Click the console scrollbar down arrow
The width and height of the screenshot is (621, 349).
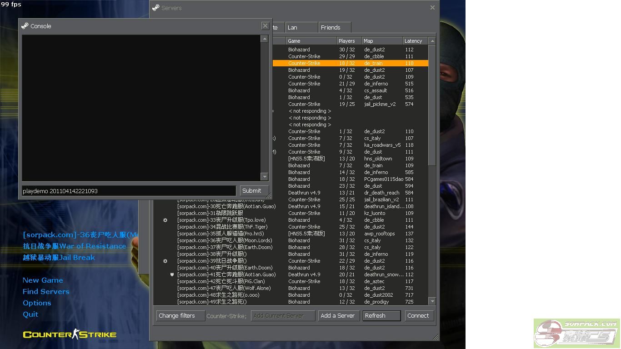coord(265,176)
